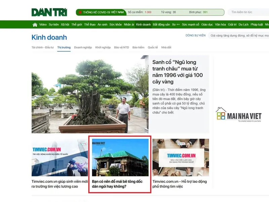Open the Bất động sản section
The image size is (269, 202).
tap(161, 25)
